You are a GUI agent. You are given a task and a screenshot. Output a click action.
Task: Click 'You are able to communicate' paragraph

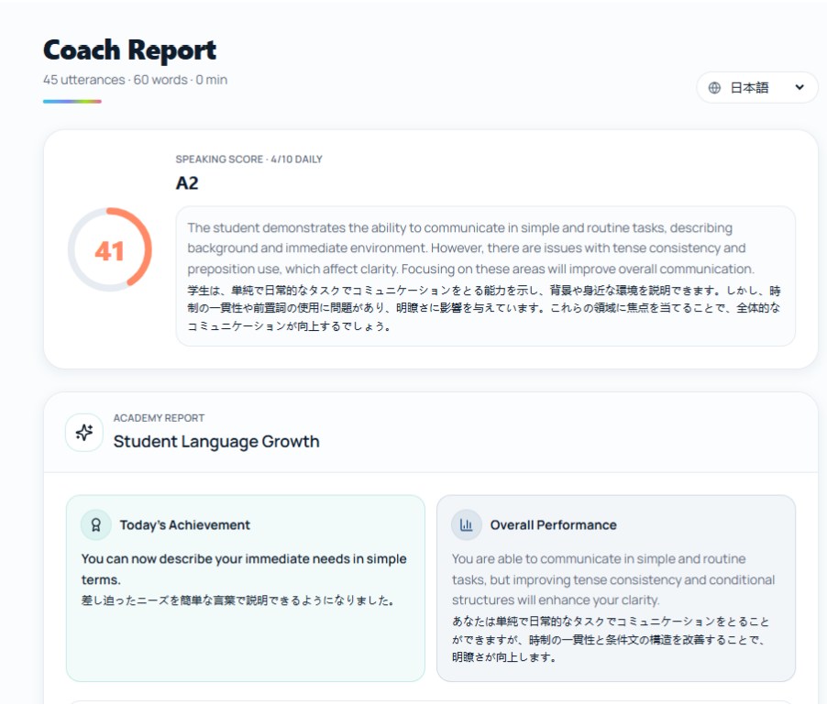click(x=612, y=579)
